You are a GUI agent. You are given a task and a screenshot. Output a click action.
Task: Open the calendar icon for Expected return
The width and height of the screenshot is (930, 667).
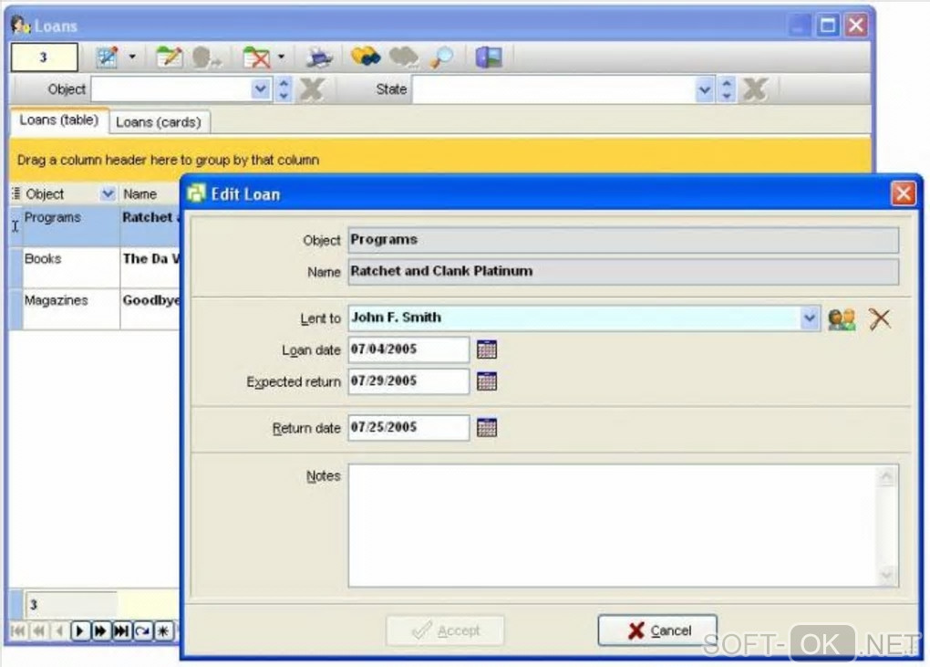click(x=486, y=381)
